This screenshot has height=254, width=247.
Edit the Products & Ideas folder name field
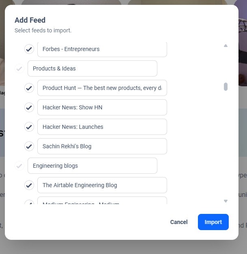(x=92, y=68)
